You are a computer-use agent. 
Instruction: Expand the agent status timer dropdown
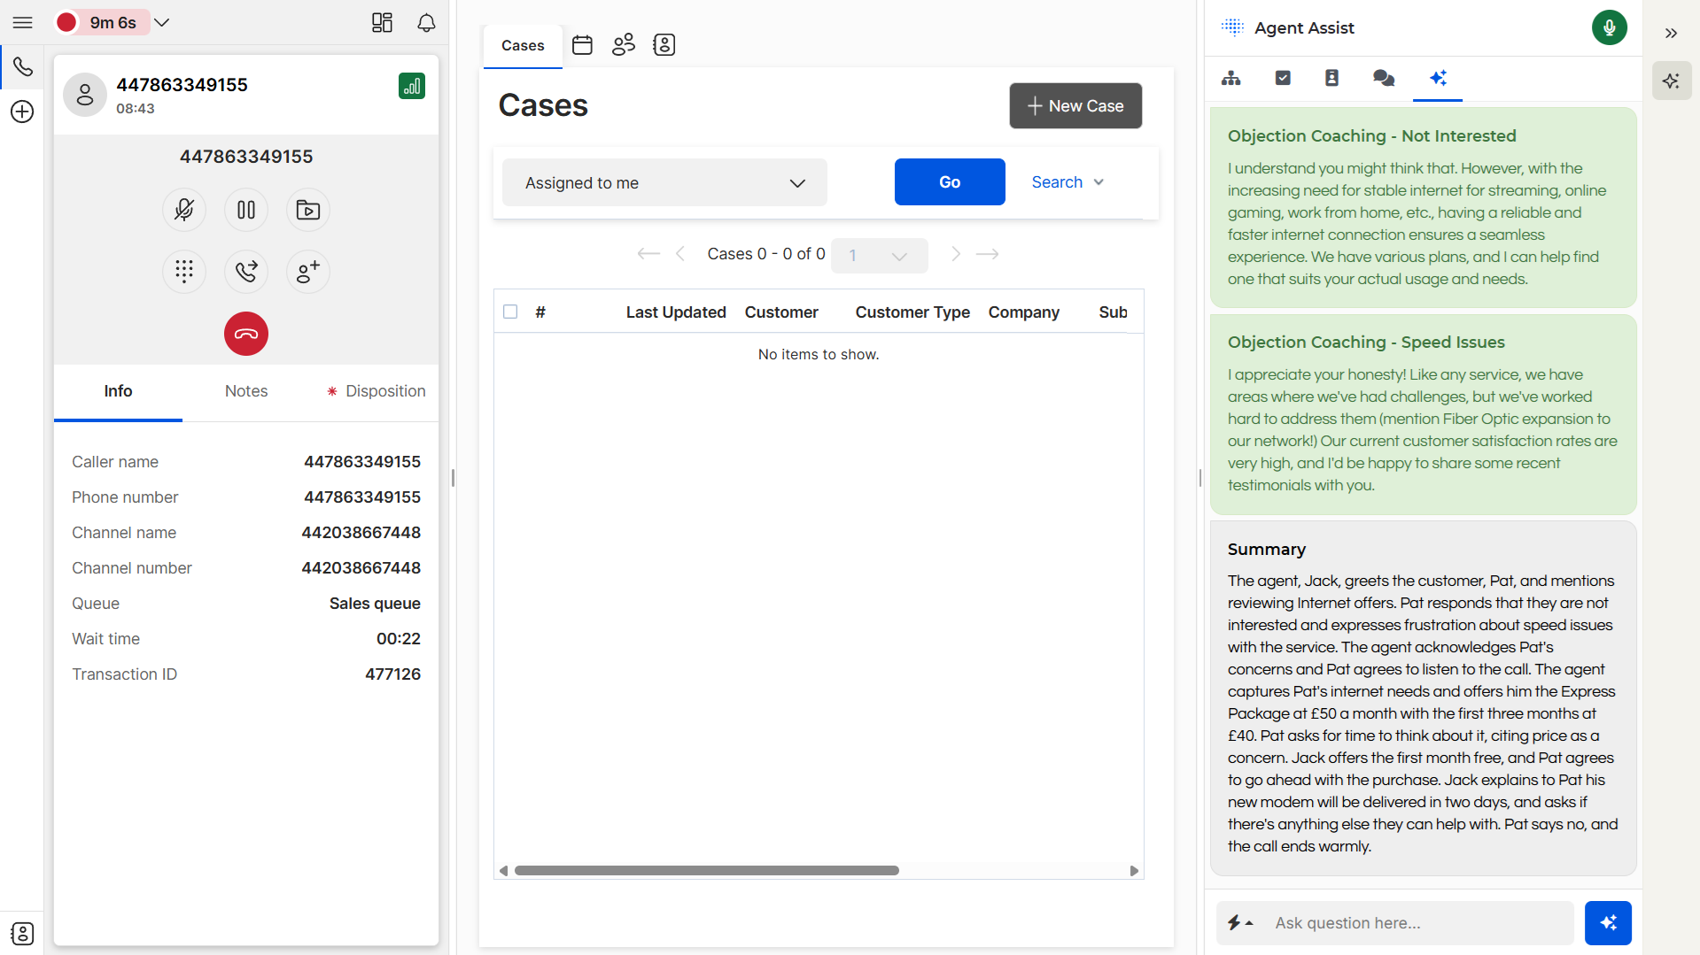[162, 22]
